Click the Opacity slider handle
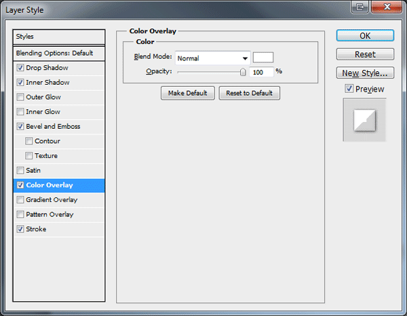Viewport: 407px width, 316px height. [x=243, y=72]
